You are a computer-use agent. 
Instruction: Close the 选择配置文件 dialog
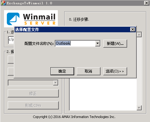(x=133, y=30)
